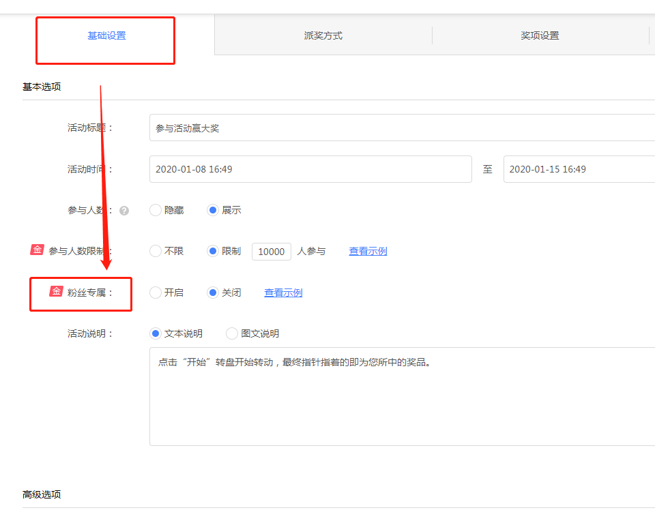
Task: Open the 派奖方式 tab
Action: [x=323, y=35]
